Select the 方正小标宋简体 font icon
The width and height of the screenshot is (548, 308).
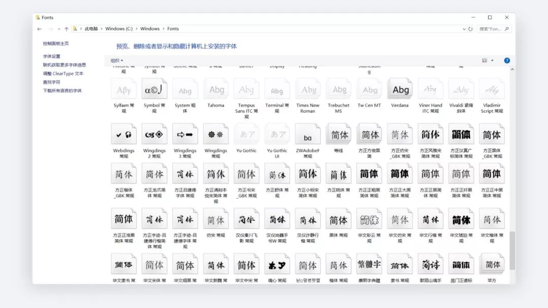(307, 174)
